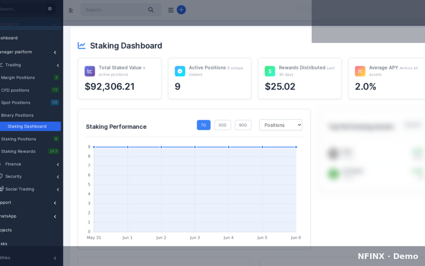Image resolution: width=425 pixels, height=266 pixels.
Task: Expand the WhatsApp section chevron
Action: pos(55,217)
